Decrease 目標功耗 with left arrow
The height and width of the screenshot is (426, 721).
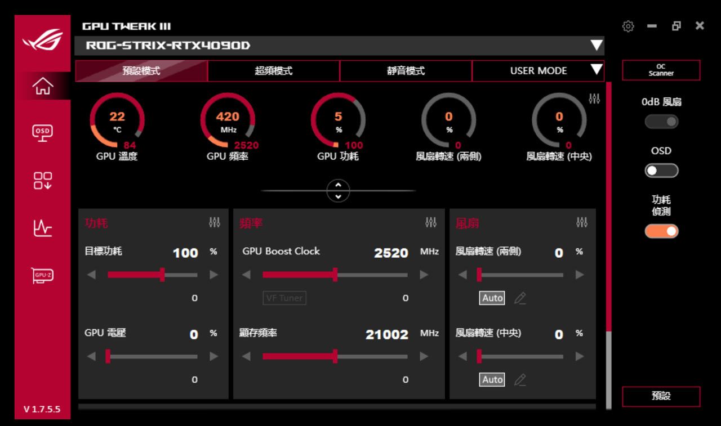point(91,275)
